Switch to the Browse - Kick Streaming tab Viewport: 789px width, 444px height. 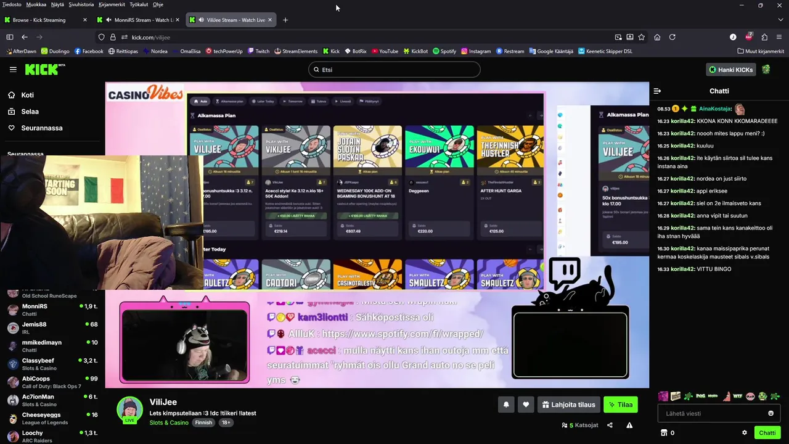(45, 20)
